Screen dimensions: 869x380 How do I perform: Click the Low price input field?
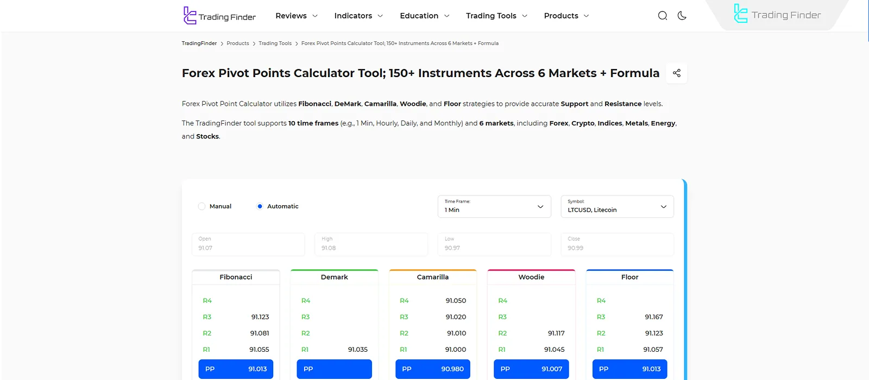coord(494,244)
